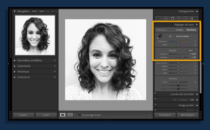The width and height of the screenshot is (210, 130).
Task: Select the Graduated Filter tool icon
Action: pyautogui.click(x=179, y=18)
